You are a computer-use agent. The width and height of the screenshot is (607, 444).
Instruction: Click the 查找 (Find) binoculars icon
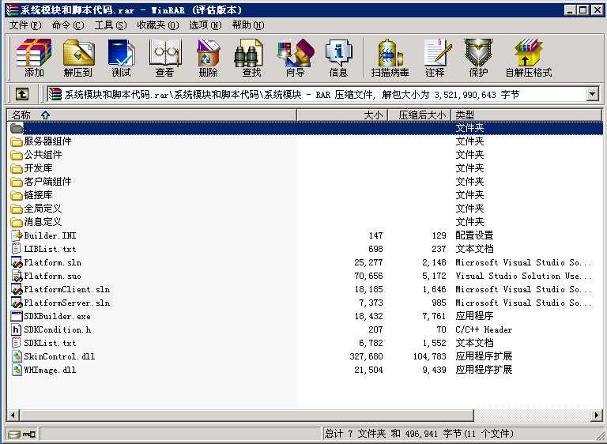coord(251,58)
